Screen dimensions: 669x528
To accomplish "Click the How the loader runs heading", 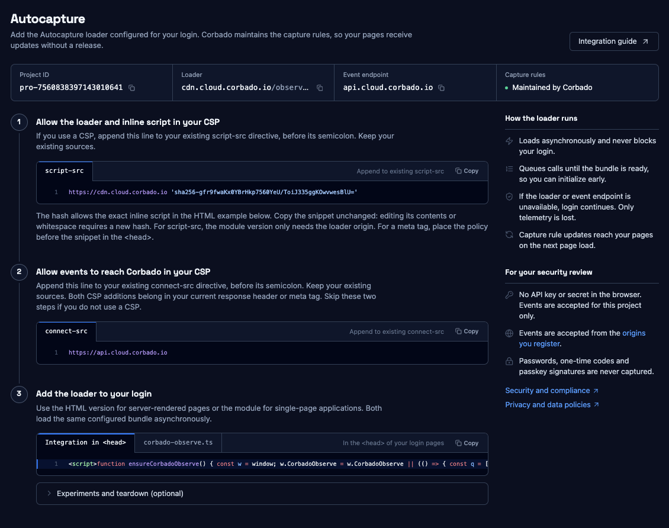I will (x=541, y=118).
